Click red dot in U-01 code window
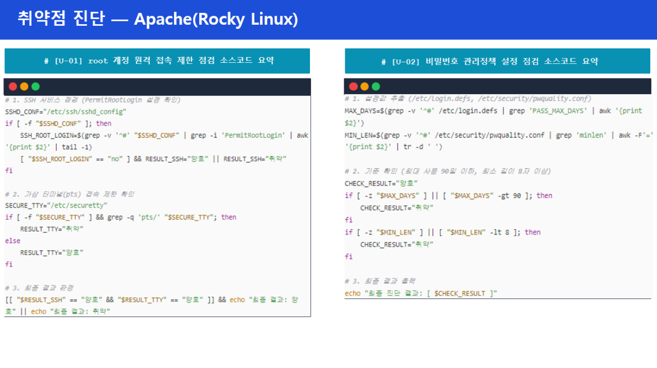 click(x=13, y=86)
